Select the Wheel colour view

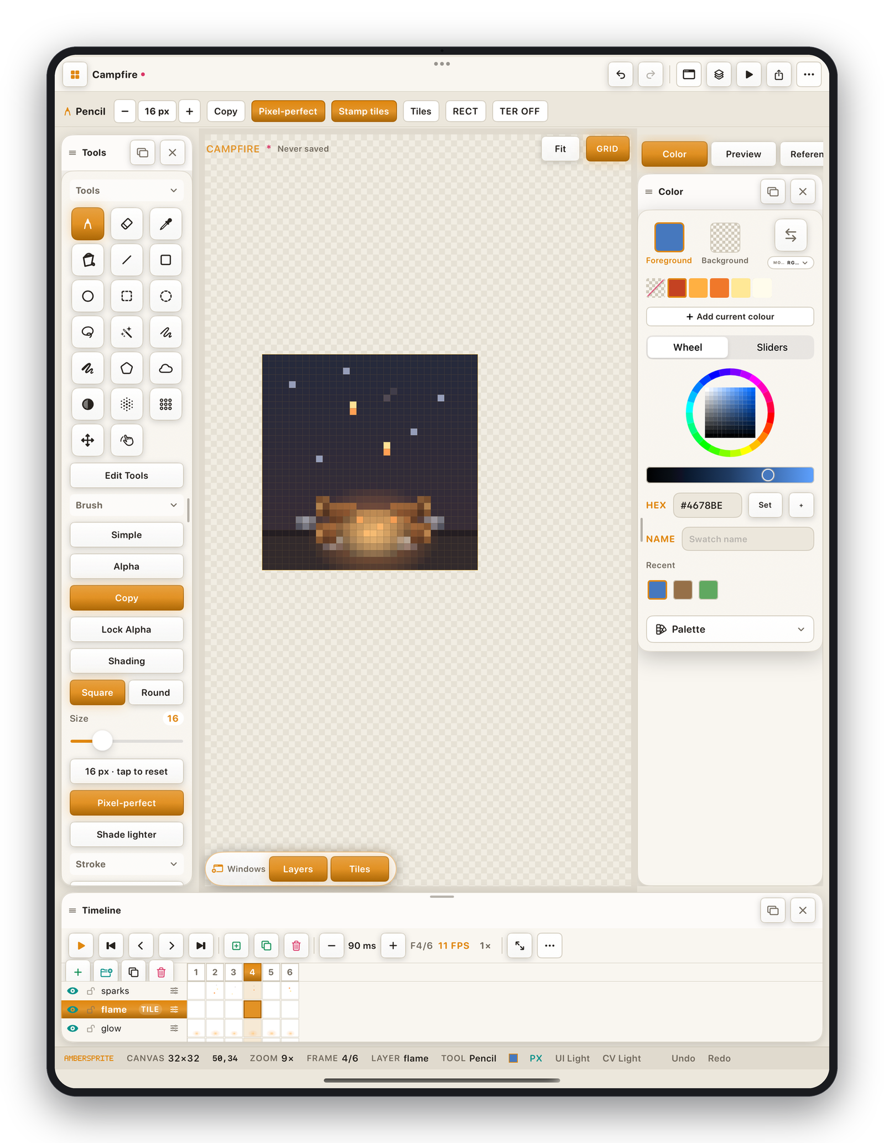tap(687, 348)
